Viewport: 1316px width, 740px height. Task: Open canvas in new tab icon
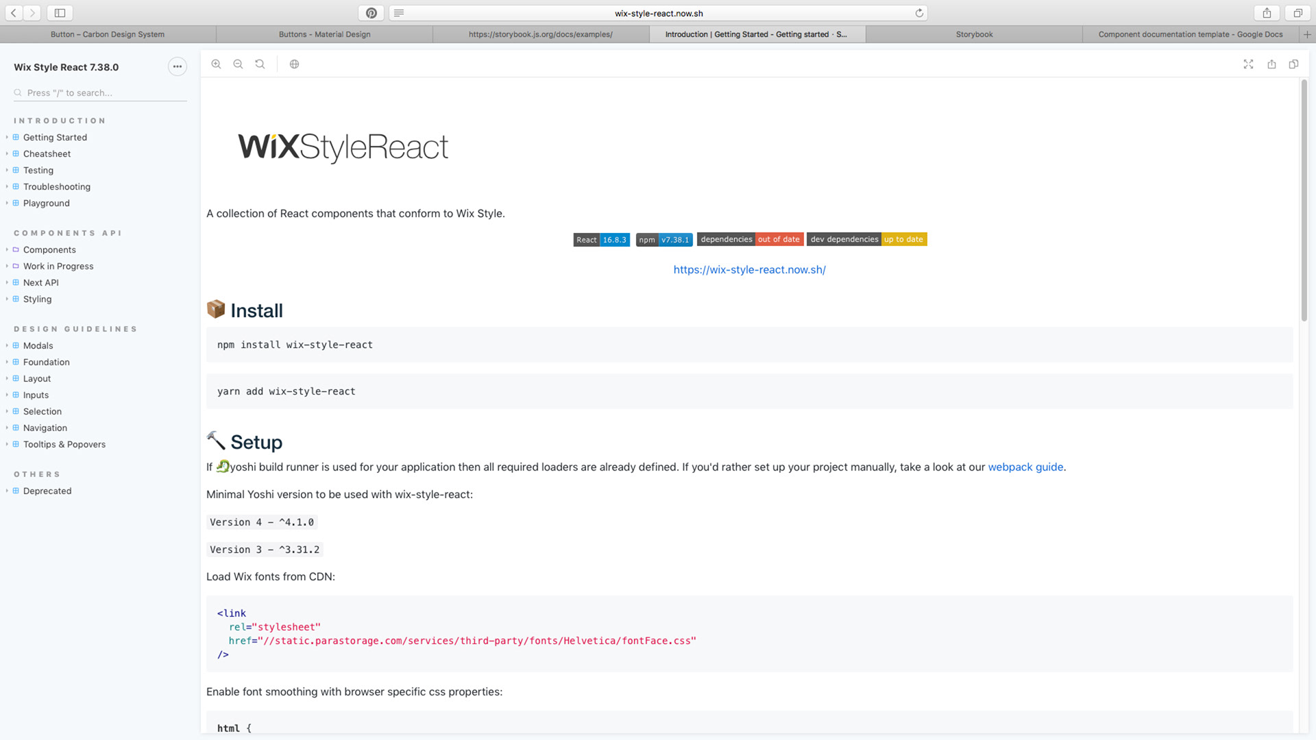1271,64
